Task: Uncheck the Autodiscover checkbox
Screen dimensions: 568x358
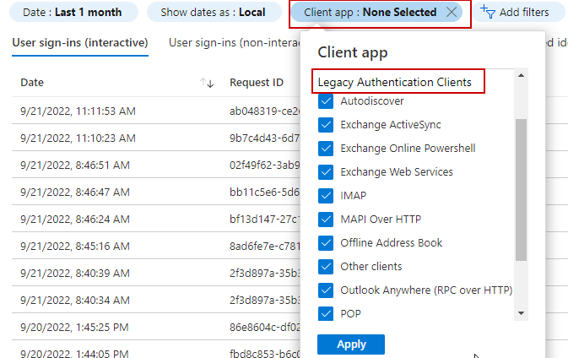Action: click(x=326, y=101)
